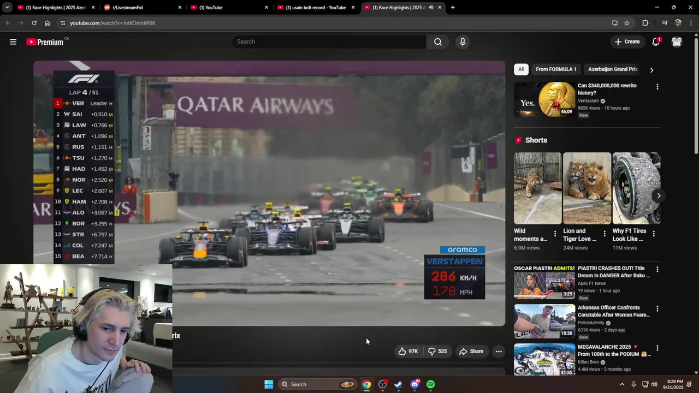Open more actions ellipsis under video
Viewport: 699px width, 393px height.
pos(499,352)
